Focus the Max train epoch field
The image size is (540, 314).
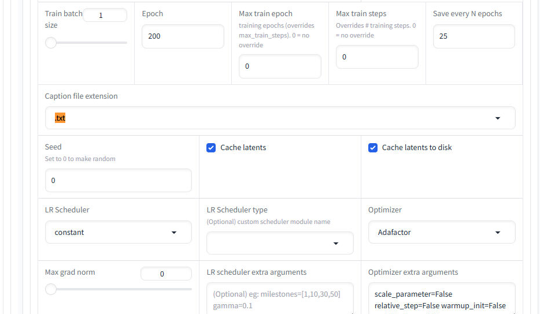click(279, 66)
